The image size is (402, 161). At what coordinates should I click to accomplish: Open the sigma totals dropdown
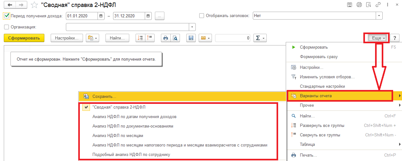pos(260,38)
